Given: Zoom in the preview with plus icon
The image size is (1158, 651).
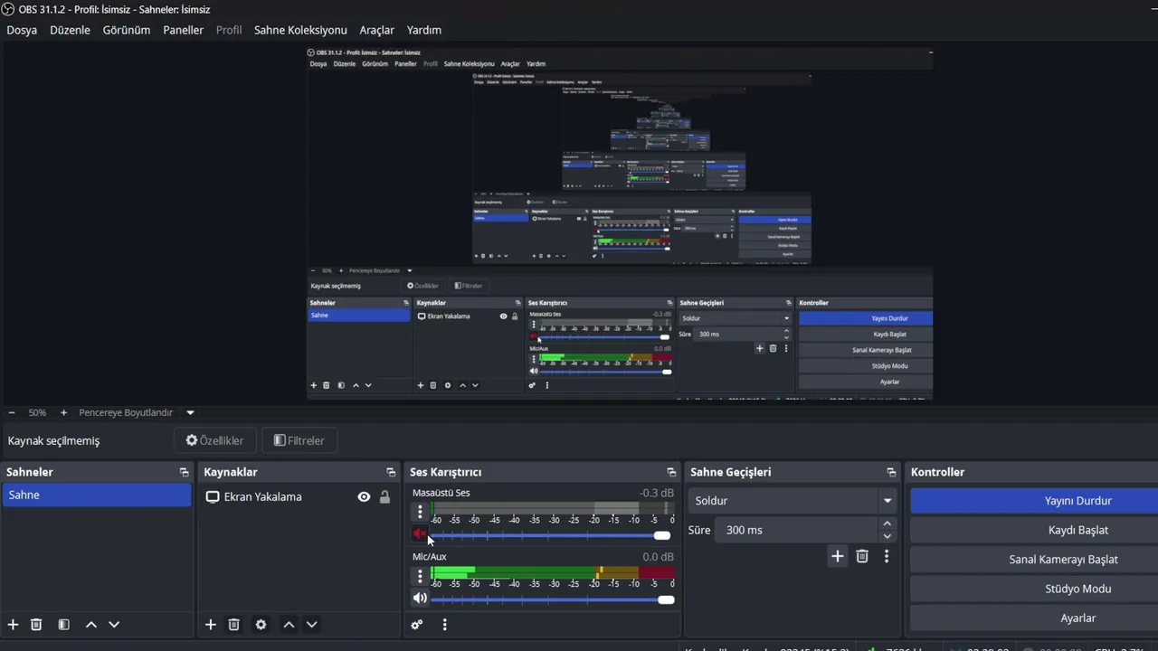Looking at the screenshot, I should pos(63,412).
